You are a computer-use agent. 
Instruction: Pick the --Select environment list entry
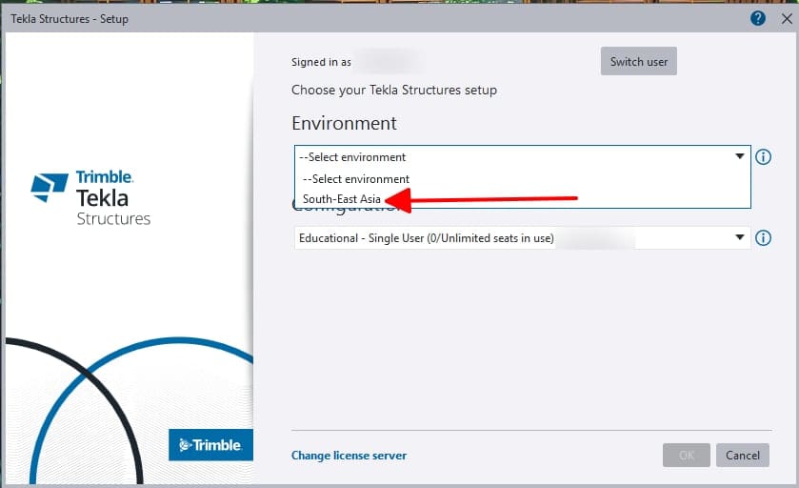click(x=355, y=179)
